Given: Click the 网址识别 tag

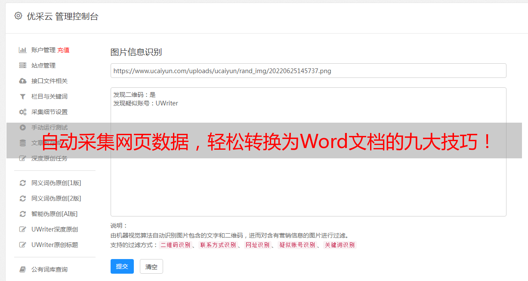Looking at the screenshot, I should click(x=257, y=245).
